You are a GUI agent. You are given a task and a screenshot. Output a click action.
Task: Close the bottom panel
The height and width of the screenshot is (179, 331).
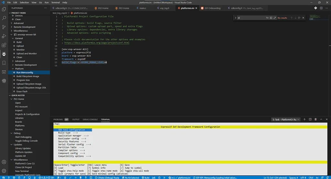(x=326, y=120)
